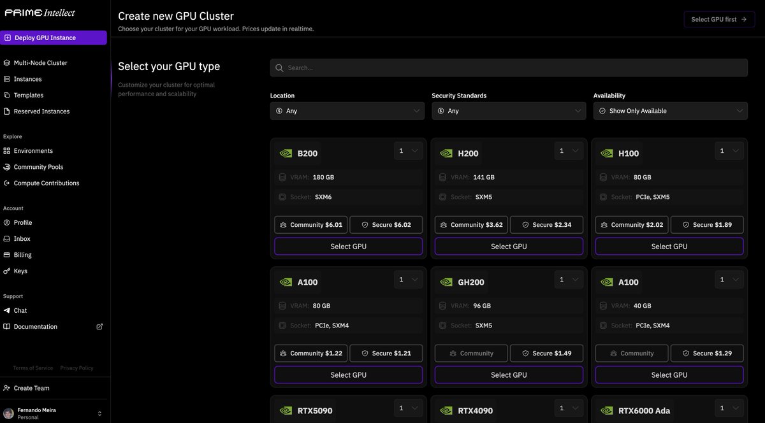Click Select GPU first button

point(719,19)
